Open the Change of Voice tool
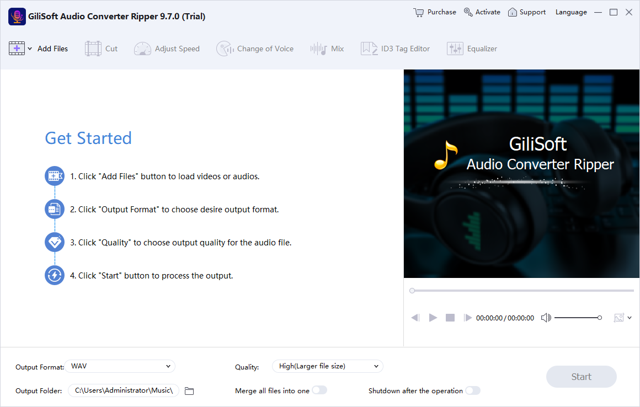 255,49
